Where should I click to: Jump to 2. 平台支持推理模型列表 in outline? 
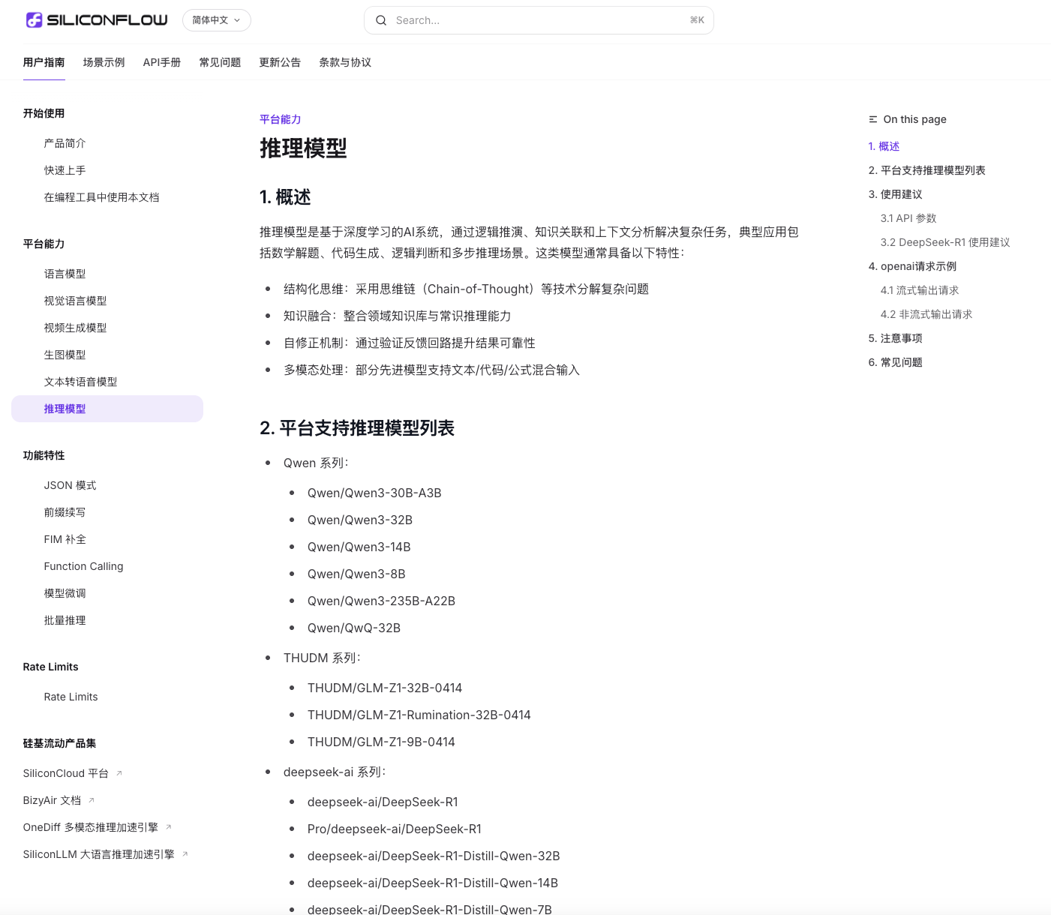pyautogui.click(x=926, y=170)
